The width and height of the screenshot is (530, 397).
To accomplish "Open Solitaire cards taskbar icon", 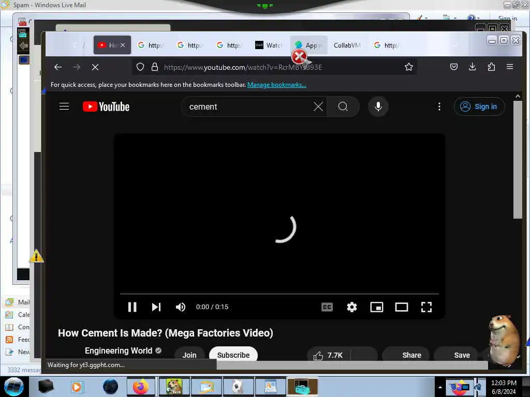I will tap(238, 387).
